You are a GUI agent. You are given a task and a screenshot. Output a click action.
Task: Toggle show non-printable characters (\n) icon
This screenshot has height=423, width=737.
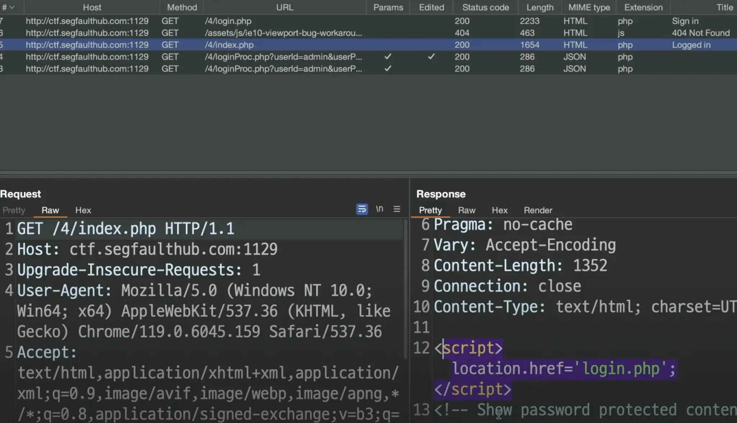click(x=379, y=209)
